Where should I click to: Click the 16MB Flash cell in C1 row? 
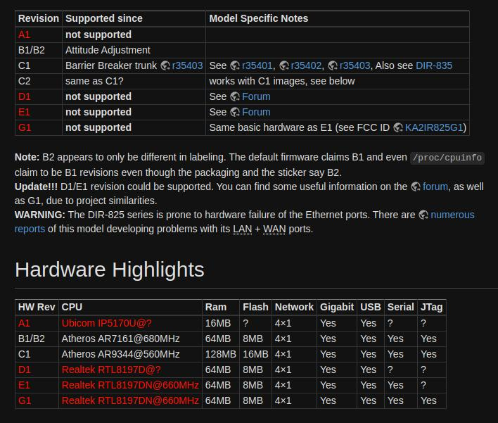pos(255,354)
